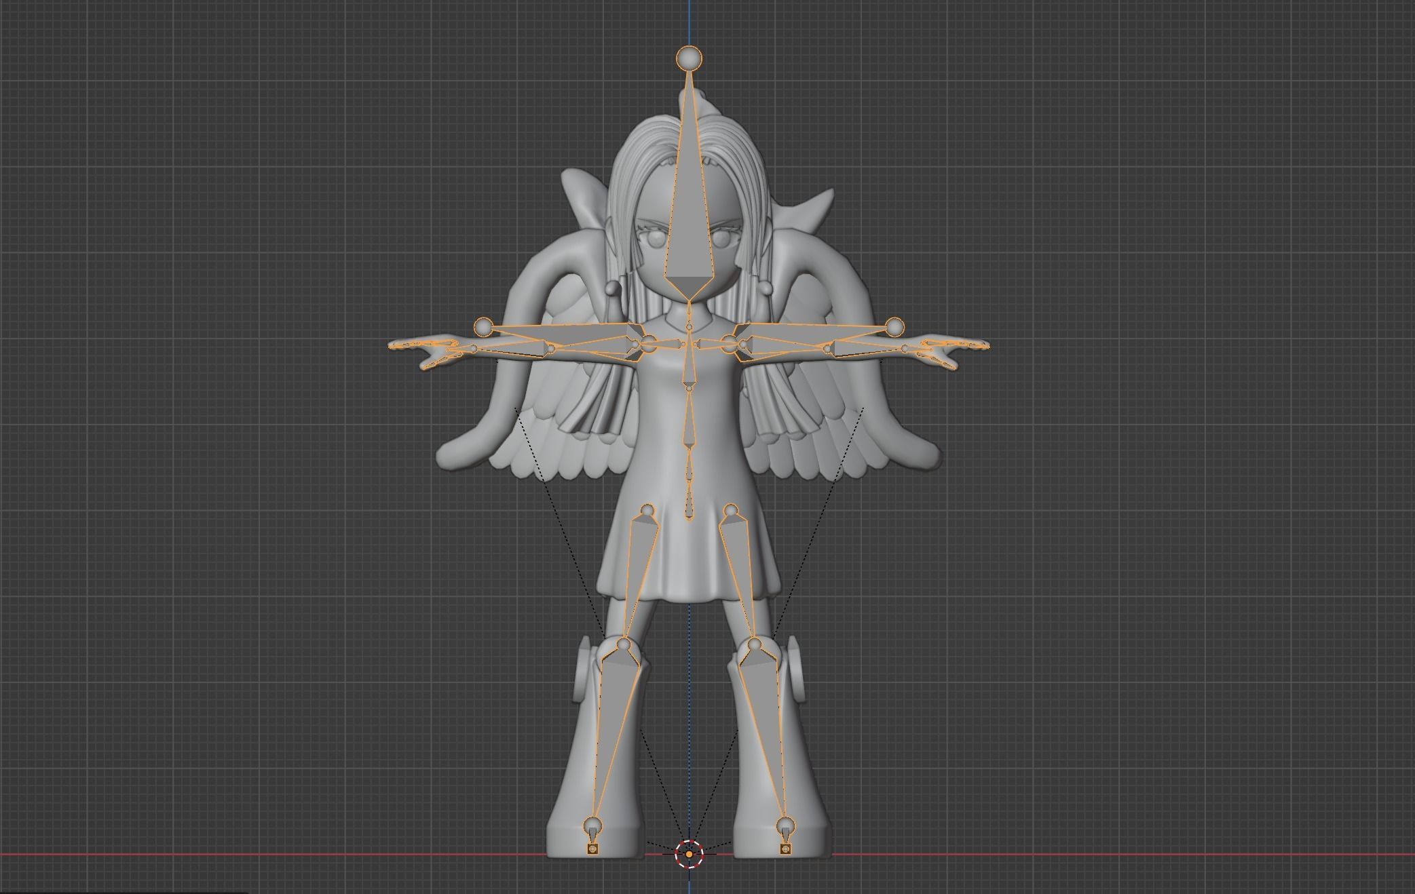This screenshot has height=894, width=1415.
Task: Click the hip joint sphere on screen-left side
Action: click(x=647, y=509)
